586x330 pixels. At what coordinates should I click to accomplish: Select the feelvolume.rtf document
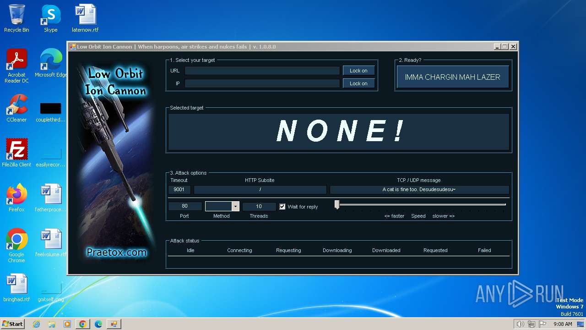50,242
